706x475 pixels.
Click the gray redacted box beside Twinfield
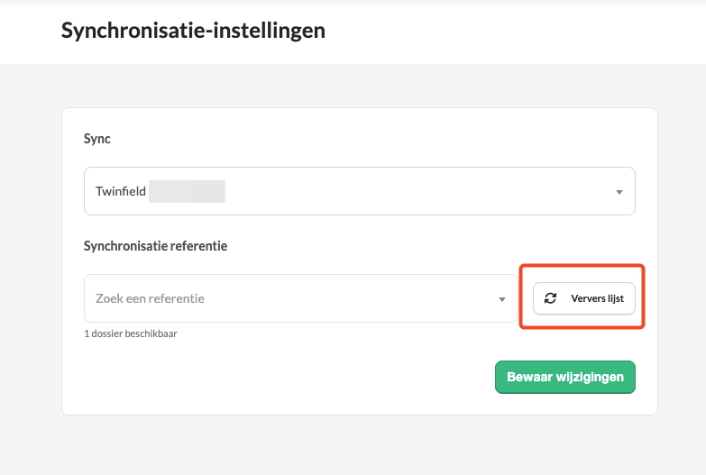click(x=187, y=191)
